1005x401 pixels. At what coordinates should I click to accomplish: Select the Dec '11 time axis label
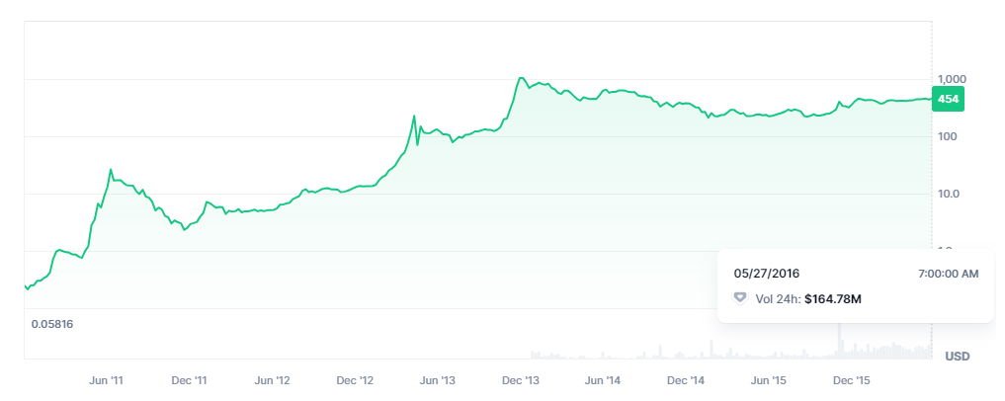(x=189, y=379)
